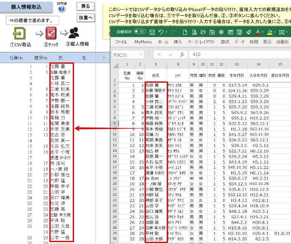Click the Insert Function fx icon

tap(182, 55)
